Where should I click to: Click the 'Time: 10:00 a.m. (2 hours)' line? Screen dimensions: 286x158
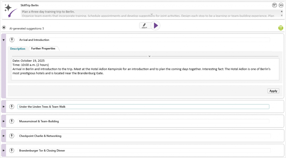coord(31,65)
